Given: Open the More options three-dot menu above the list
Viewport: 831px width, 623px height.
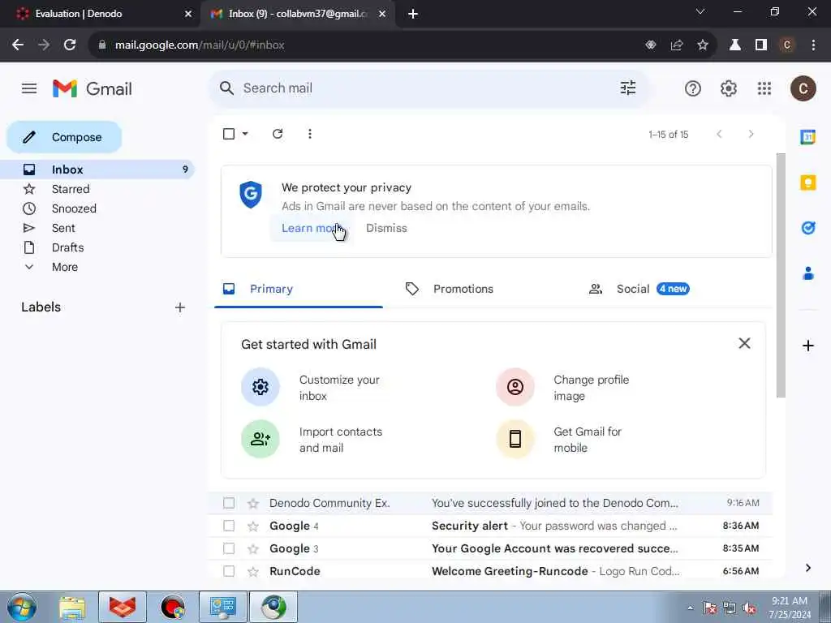Looking at the screenshot, I should pos(310,134).
